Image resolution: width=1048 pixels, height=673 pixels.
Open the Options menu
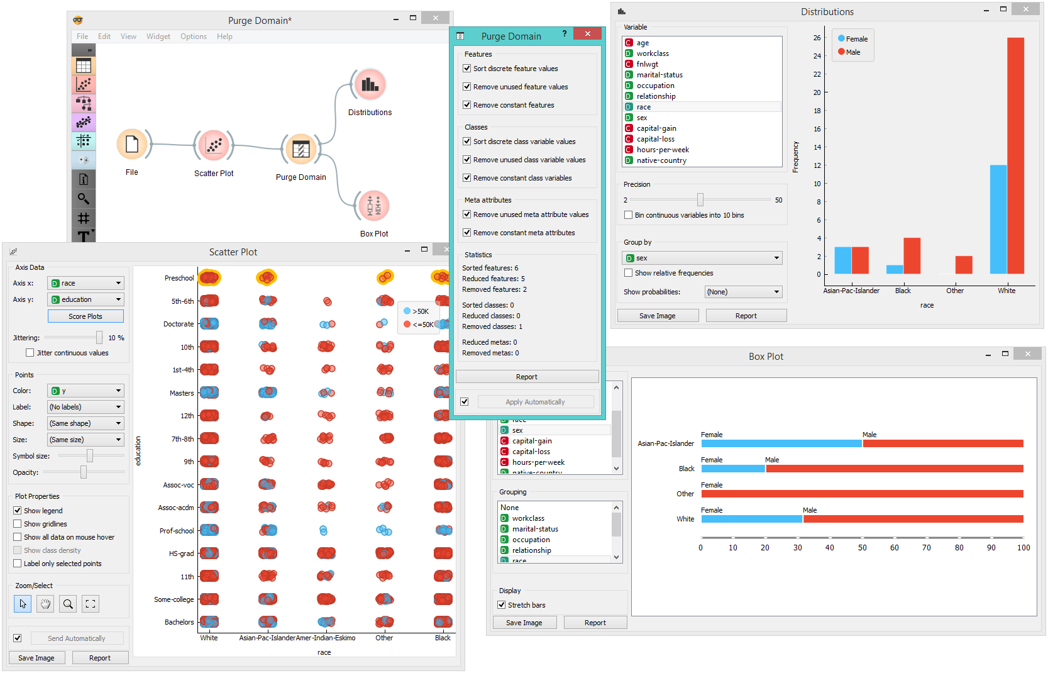point(194,36)
